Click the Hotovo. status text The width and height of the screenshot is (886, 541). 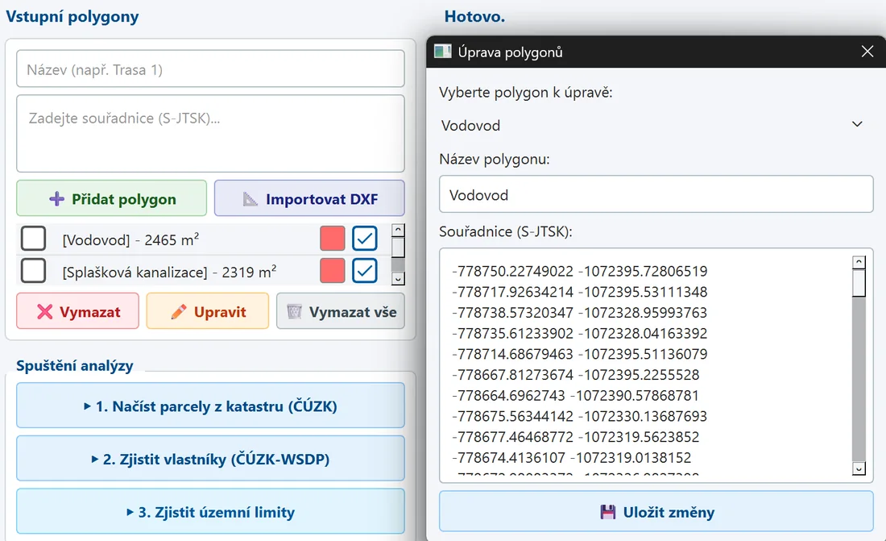click(x=474, y=16)
